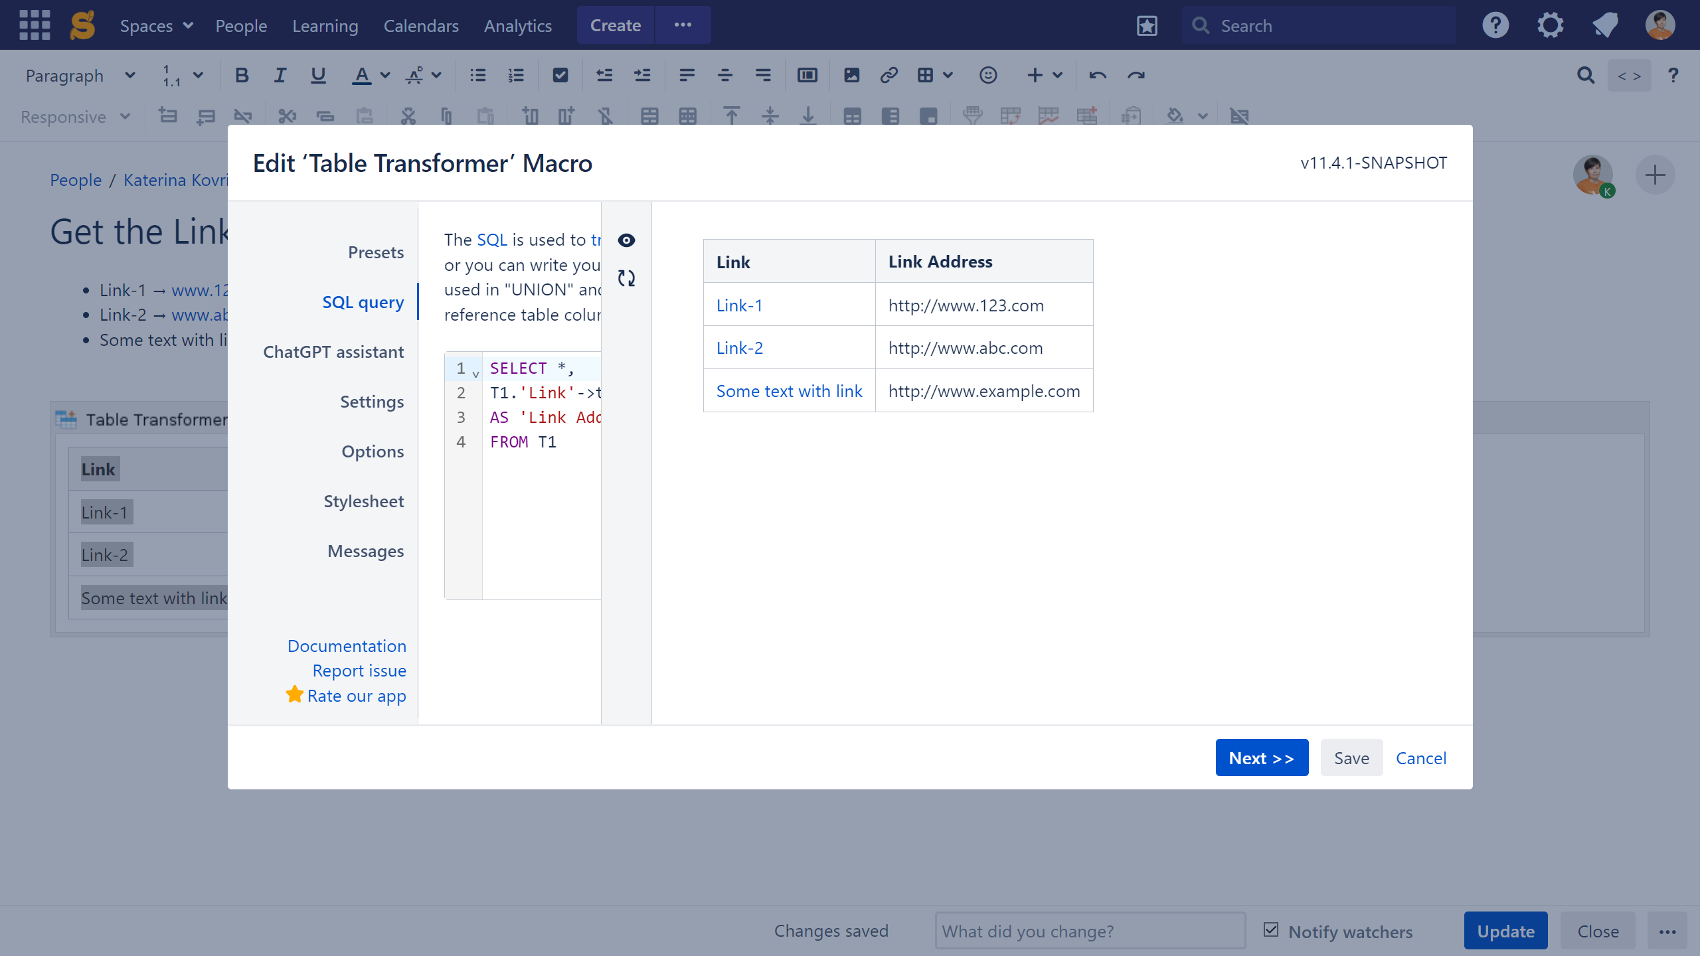Open the ChatGPT assistant tab
The width and height of the screenshot is (1700, 956).
(333, 352)
